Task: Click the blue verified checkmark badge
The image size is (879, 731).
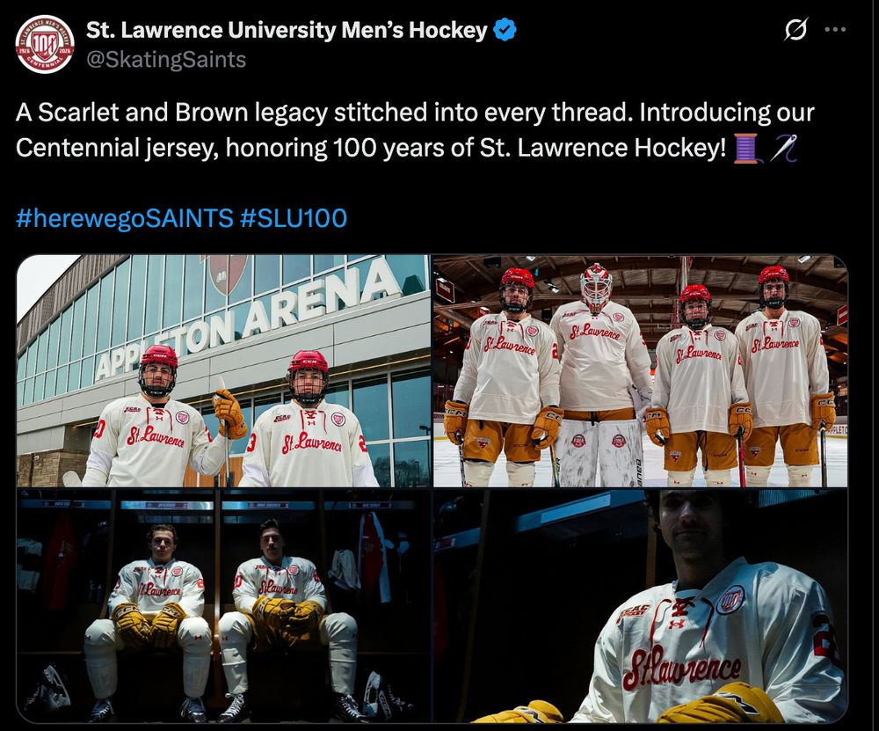Action: [x=505, y=30]
